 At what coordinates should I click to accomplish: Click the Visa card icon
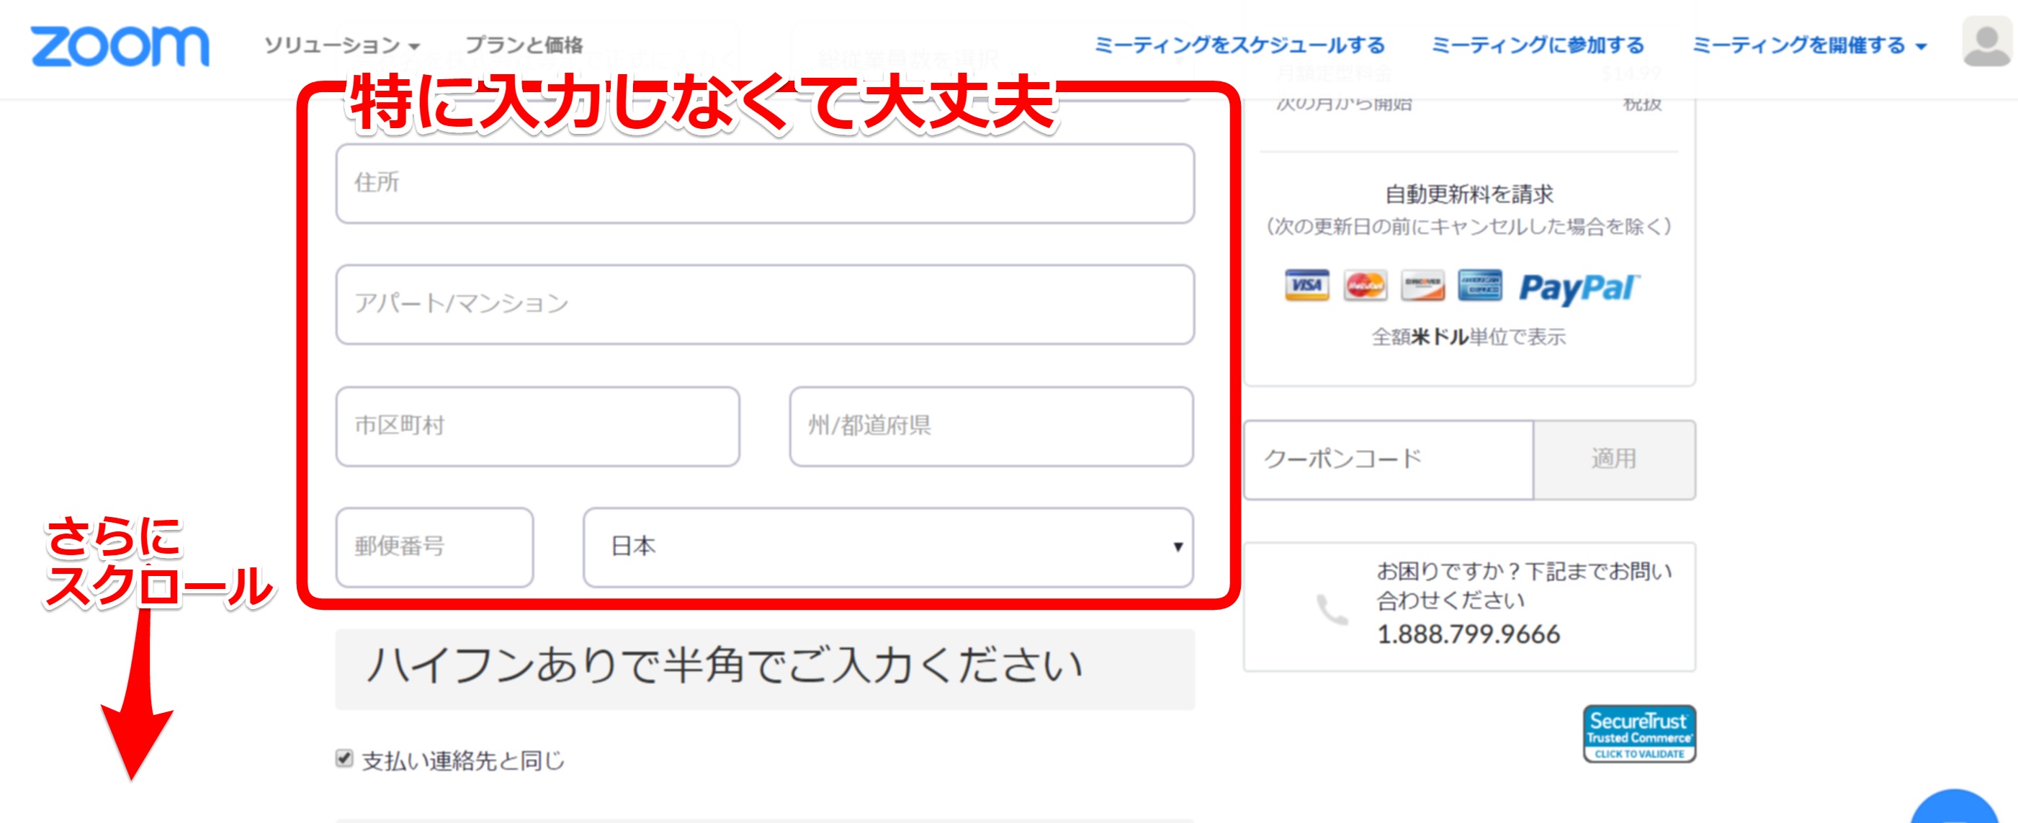(x=1306, y=286)
